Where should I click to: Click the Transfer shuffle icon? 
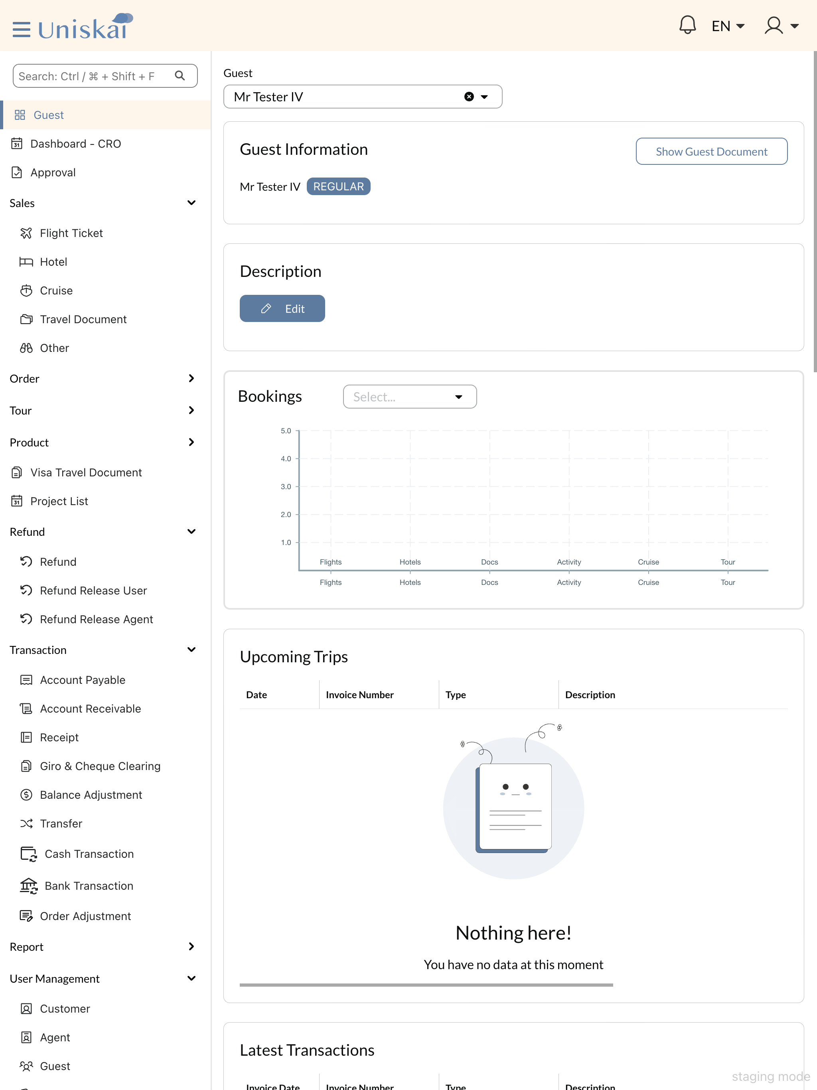coord(26,823)
